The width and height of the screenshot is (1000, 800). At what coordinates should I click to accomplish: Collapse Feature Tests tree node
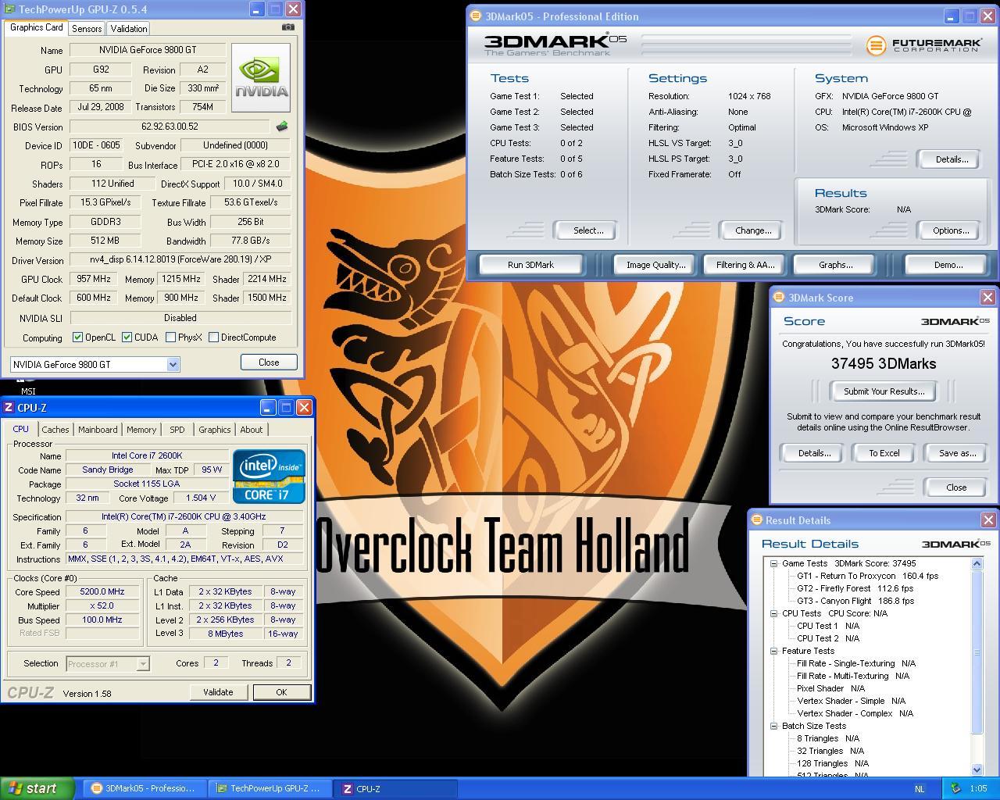[773, 651]
